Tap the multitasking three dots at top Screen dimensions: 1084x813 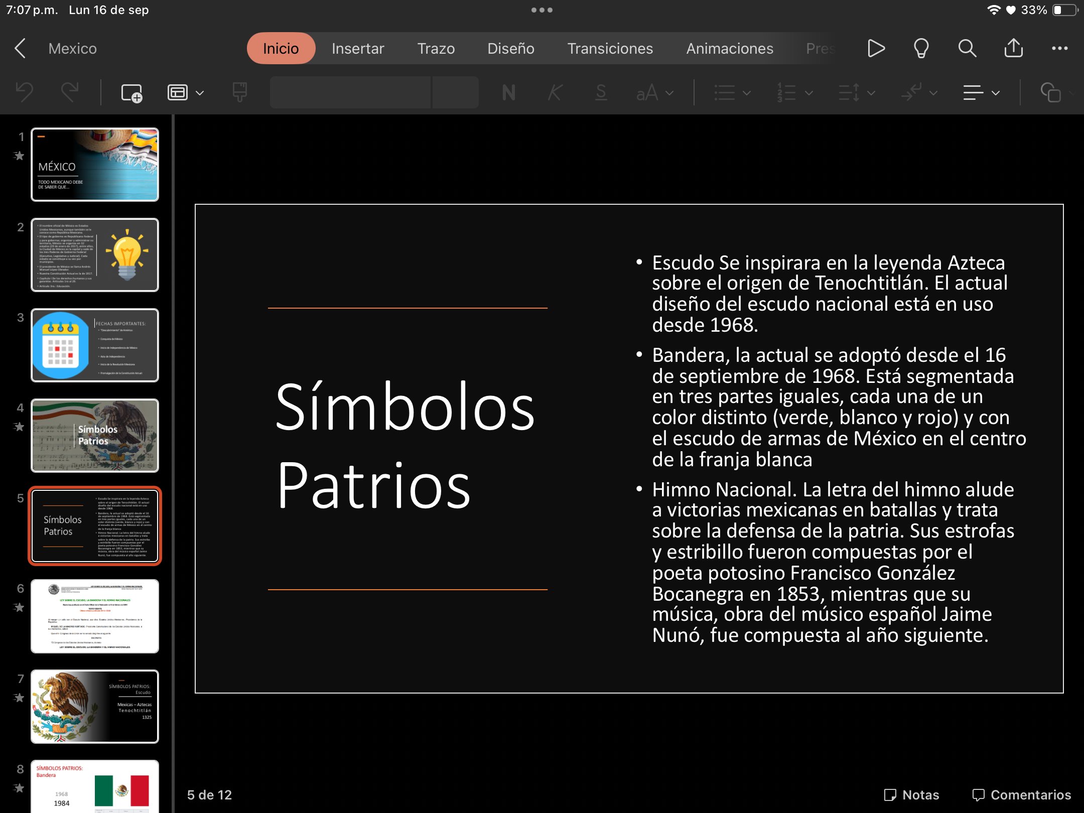click(x=542, y=10)
